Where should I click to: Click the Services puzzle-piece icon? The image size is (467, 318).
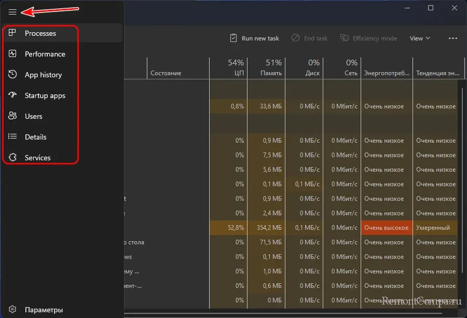click(x=12, y=157)
